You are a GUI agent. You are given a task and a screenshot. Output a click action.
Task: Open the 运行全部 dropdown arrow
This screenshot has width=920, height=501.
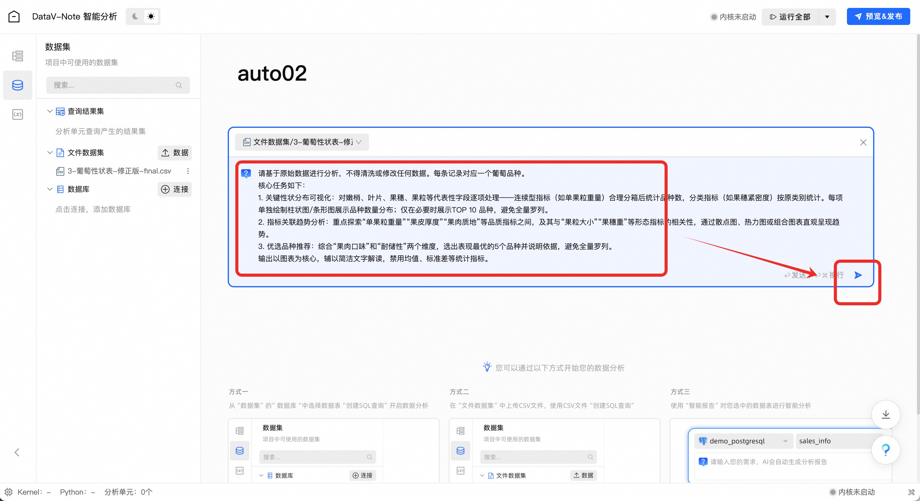(827, 17)
